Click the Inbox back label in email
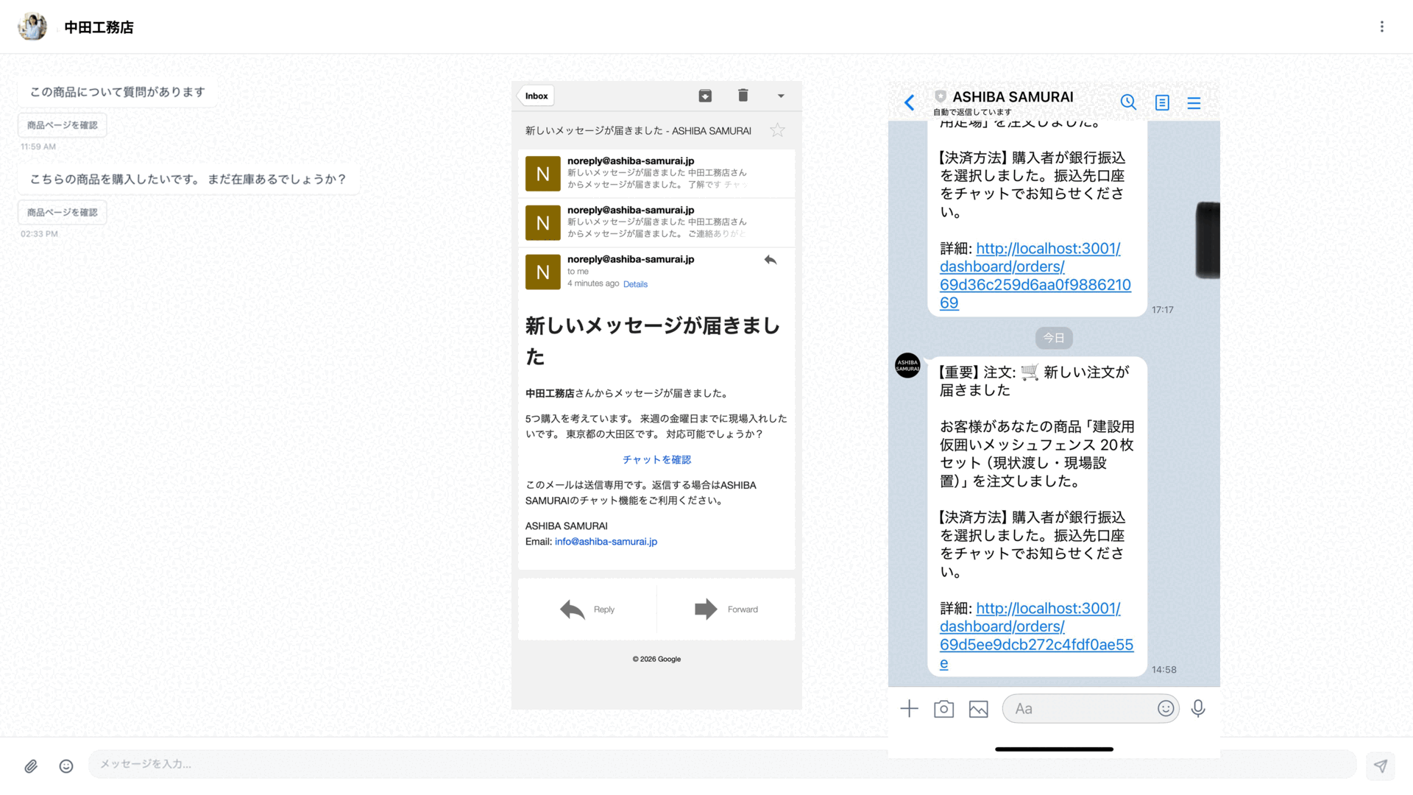This screenshot has width=1413, height=795. 536,96
